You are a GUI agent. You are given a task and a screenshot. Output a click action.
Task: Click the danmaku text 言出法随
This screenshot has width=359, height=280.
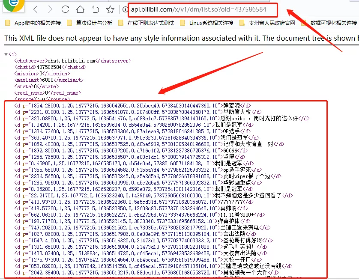click(x=234, y=234)
